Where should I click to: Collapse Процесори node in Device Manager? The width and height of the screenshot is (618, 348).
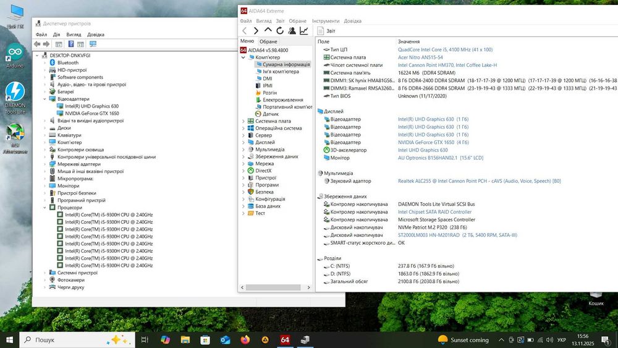point(44,208)
